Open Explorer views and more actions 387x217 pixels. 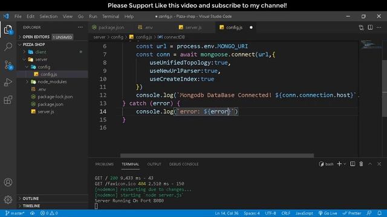click(80, 27)
